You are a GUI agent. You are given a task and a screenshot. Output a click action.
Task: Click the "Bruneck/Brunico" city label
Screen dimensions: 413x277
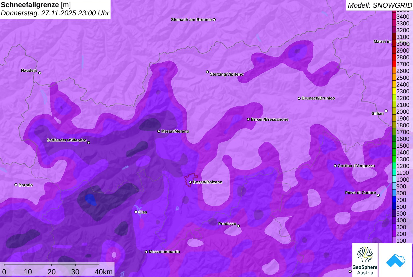coord(318,98)
